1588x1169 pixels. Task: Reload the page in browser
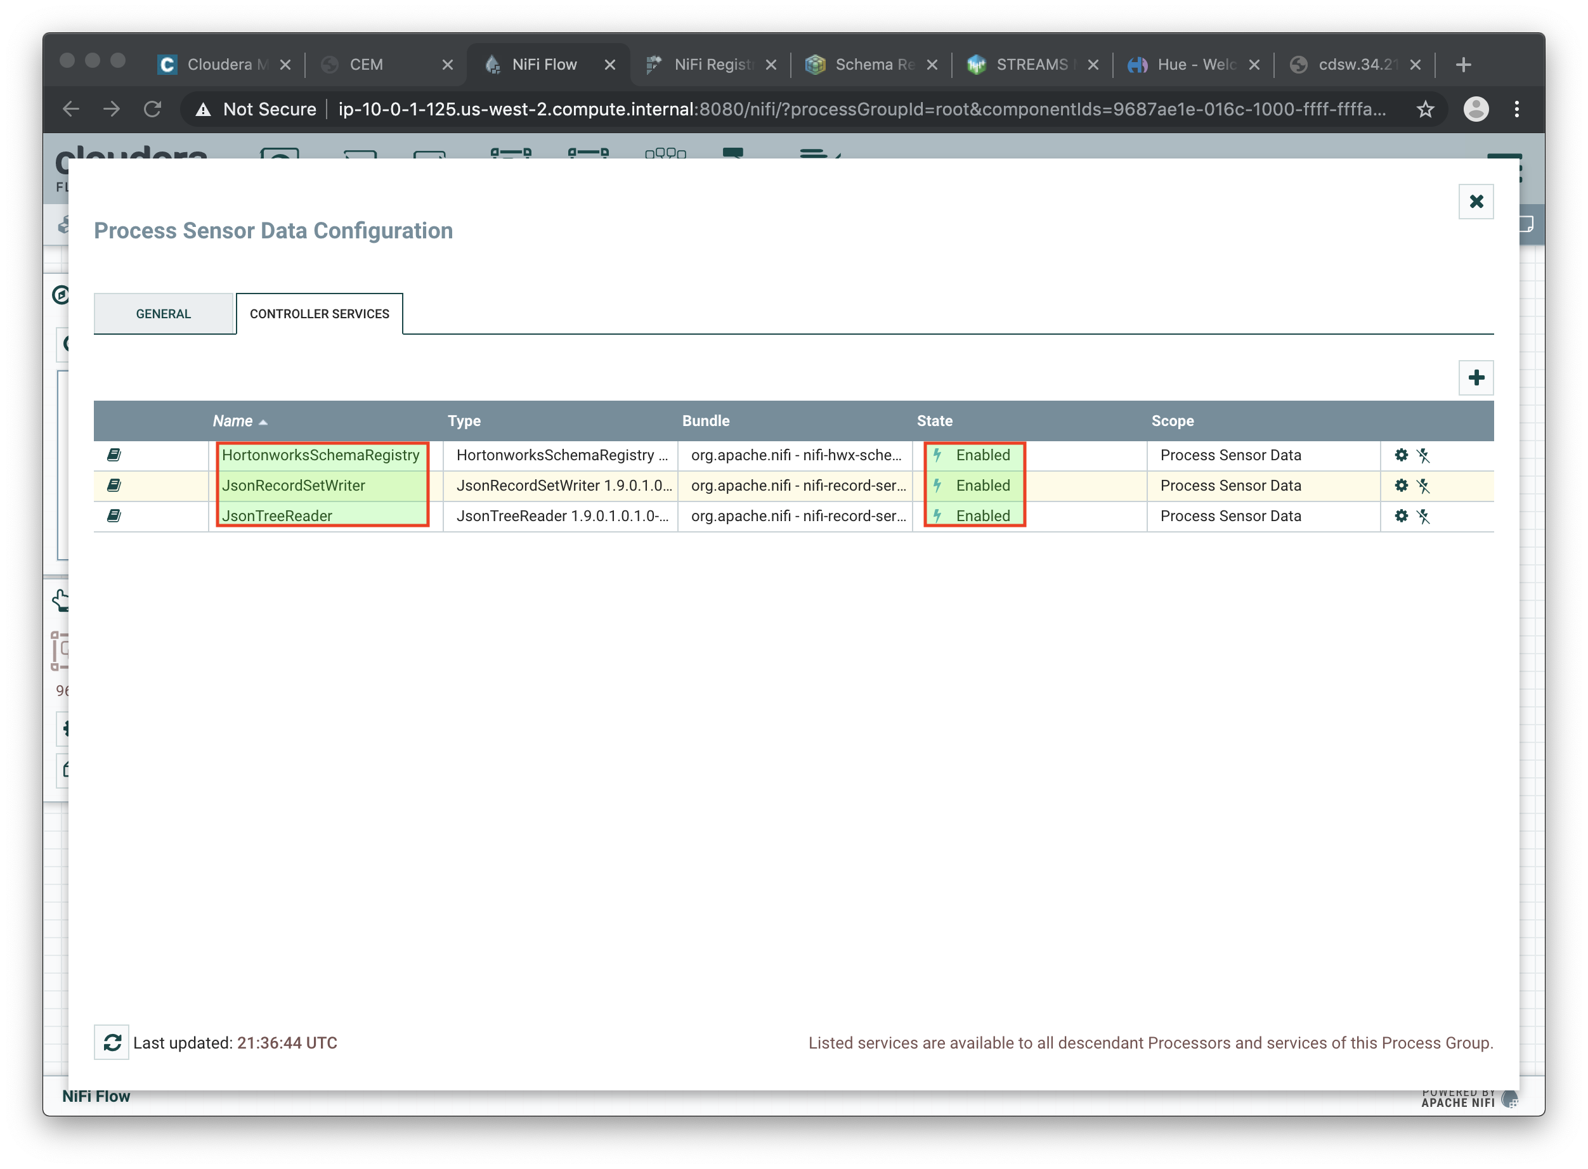click(153, 109)
